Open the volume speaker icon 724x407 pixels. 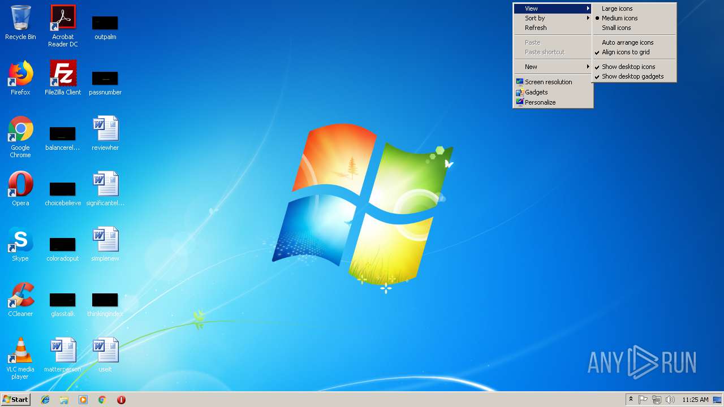[x=670, y=400]
